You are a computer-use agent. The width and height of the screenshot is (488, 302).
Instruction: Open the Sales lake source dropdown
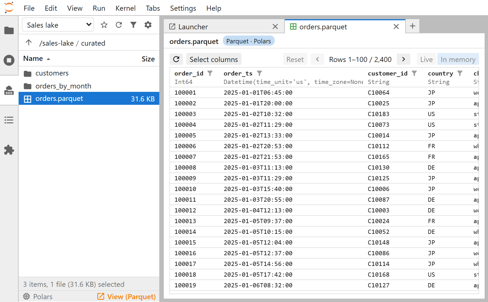tap(58, 25)
